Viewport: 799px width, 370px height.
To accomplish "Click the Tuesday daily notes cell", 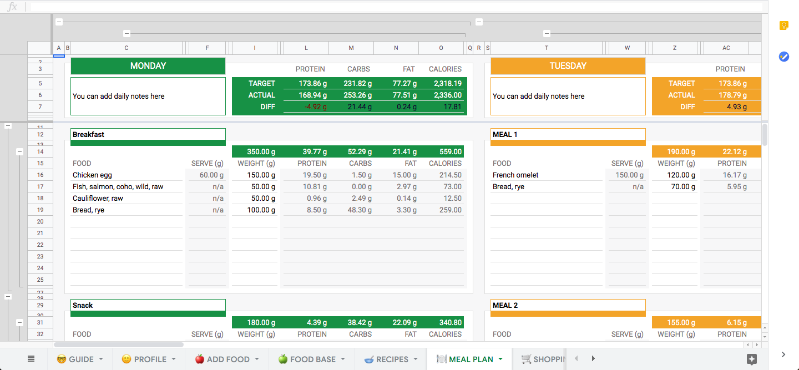I will point(568,96).
